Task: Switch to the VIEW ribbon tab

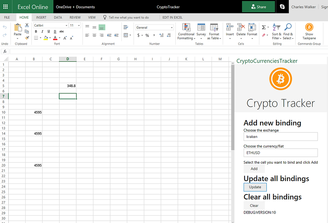Action: pos(92,17)
